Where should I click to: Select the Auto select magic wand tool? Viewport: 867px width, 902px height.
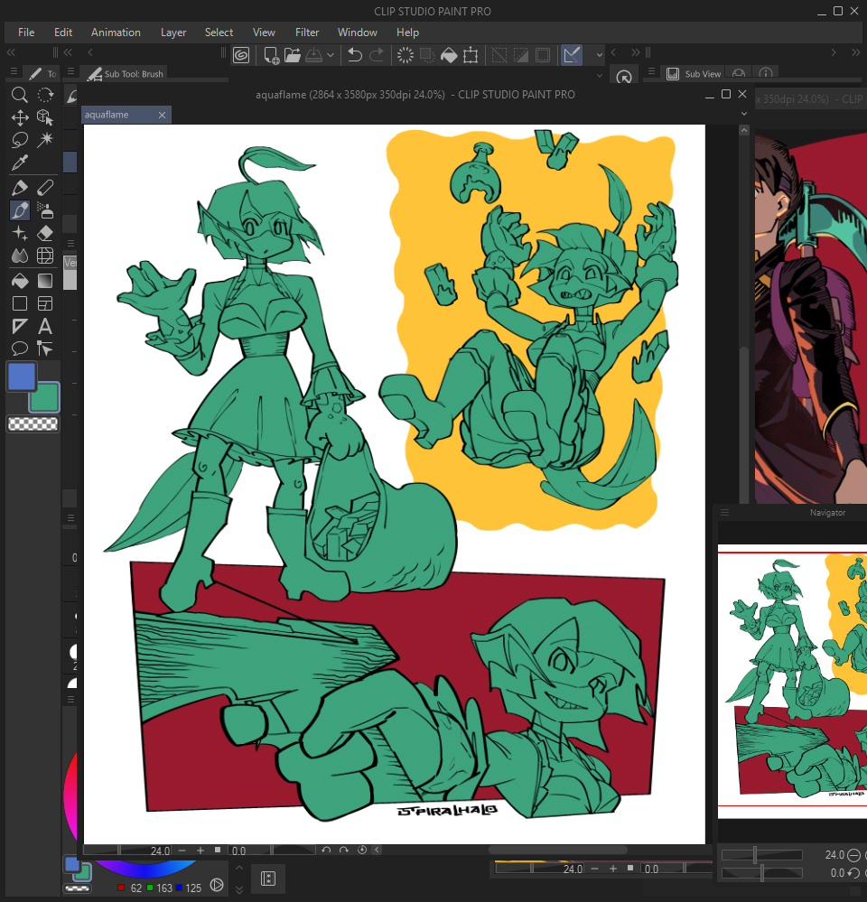[x=45, y=140]
